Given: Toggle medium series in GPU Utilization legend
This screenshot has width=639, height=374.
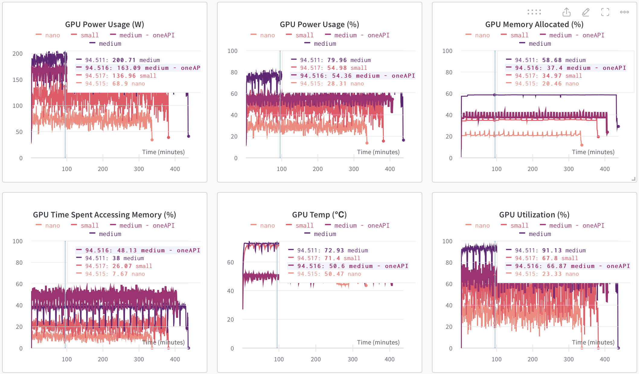Looking at the screenshot, I should [x=540, y=234].
